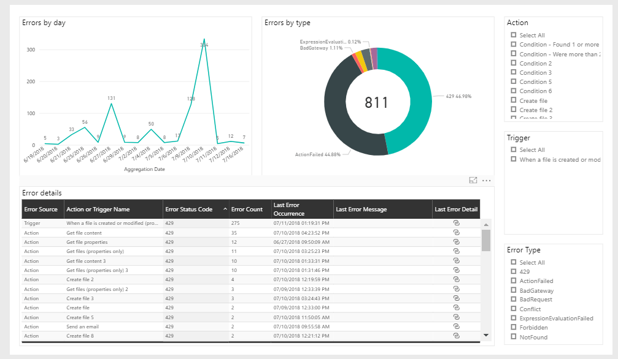Viewport: 618px width, 359px height.
Task: Check Create file 2 in Action filter
Action: point(514,110)
